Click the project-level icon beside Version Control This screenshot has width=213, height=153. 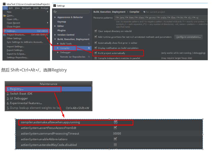click(x=89, y=35)
